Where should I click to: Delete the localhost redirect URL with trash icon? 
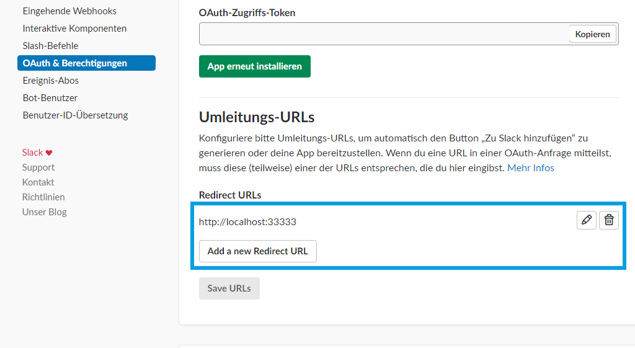click(609, 220)
